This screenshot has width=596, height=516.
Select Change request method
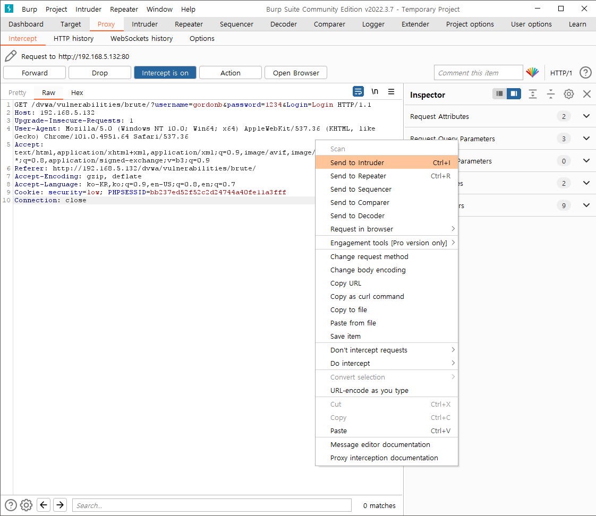387,256
